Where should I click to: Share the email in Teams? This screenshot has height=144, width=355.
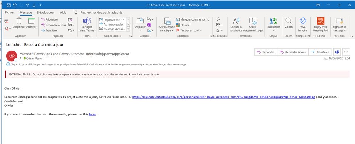(x=87, y=25)
